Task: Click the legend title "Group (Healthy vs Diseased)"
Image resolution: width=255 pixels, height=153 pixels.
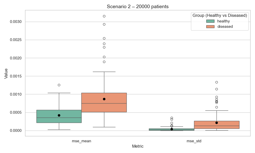Action: click(x=220, y=16)
